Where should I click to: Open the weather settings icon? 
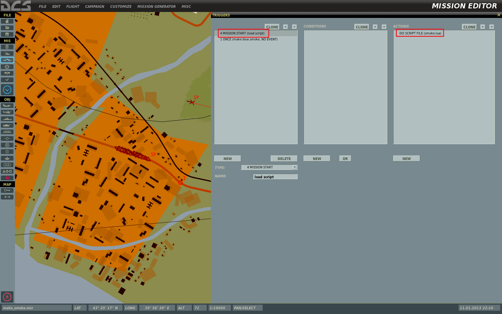(x=7, y=54)
